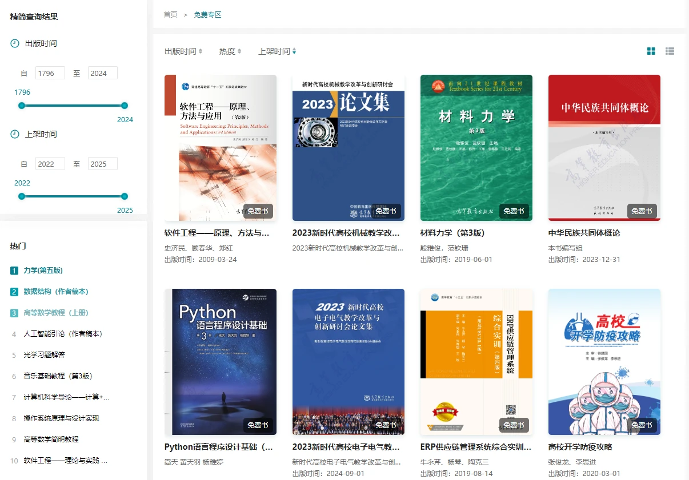Click the 上架时间 slider left handle at 2022
This screenshot has height=480, width=689.
[22, 196]
